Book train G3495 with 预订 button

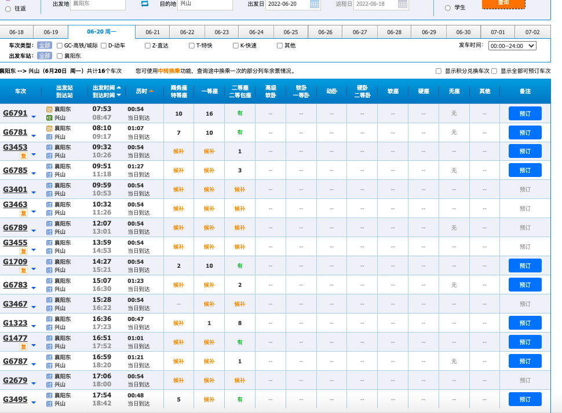pos(525,399)
